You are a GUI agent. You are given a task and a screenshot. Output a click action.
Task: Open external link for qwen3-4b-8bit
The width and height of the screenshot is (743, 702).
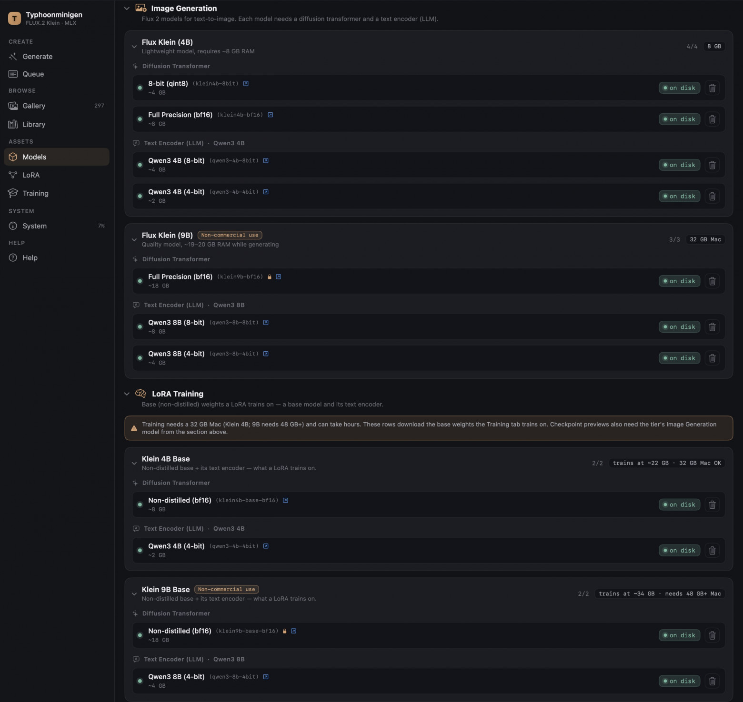coord(266,160)
